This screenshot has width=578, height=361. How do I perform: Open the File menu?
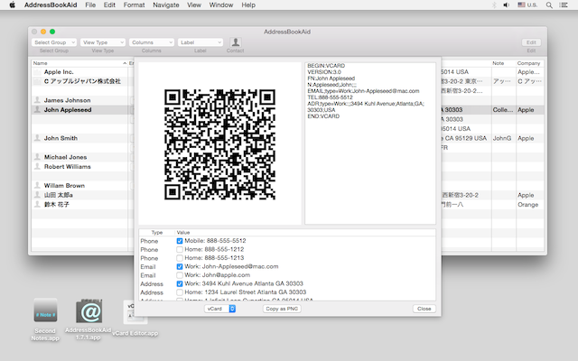(x=90, y=5)
